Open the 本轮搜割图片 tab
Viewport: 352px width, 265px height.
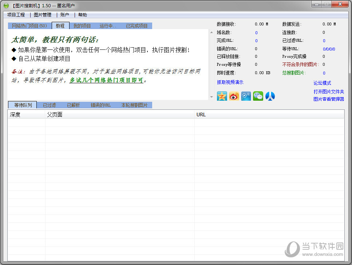134,105
